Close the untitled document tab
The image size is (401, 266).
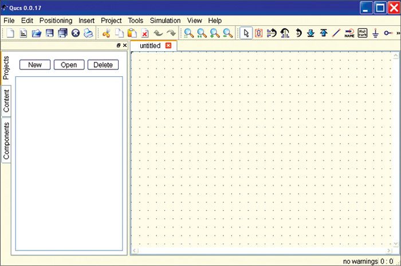[x=168, y=45]
